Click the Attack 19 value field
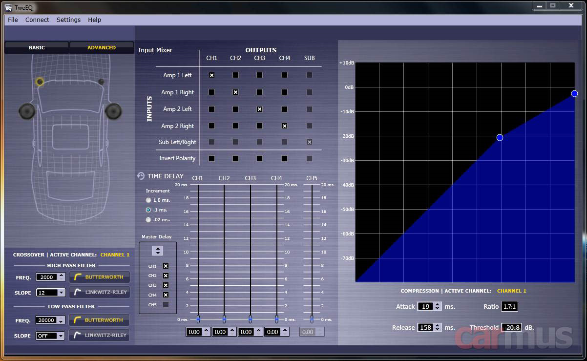The width and height of the screenshot is (587, 361). point(426,306)
